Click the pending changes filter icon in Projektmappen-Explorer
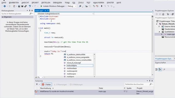Viewport: 175px width, 98px height. [168, 14]
